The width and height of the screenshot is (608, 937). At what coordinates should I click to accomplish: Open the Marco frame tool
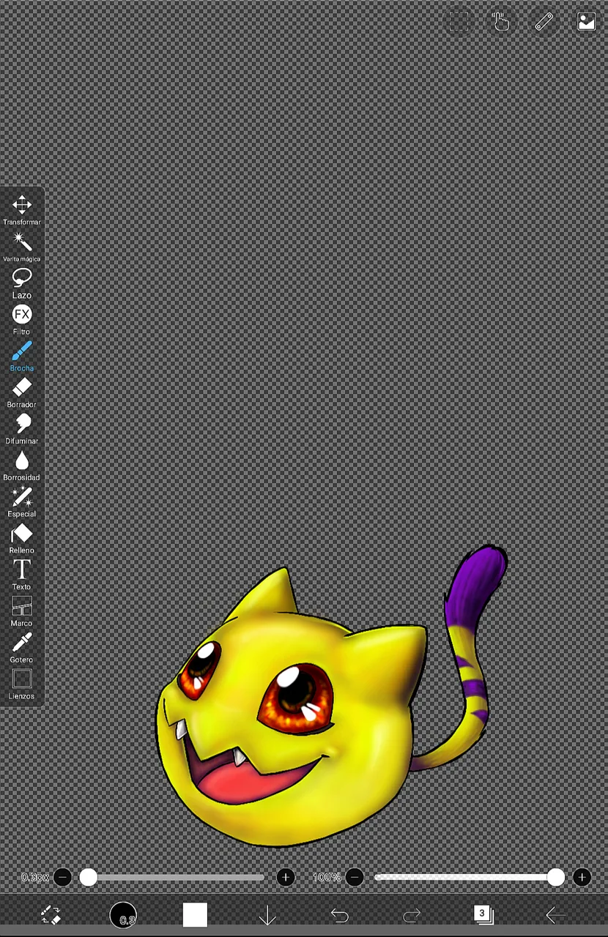point(22,612)
